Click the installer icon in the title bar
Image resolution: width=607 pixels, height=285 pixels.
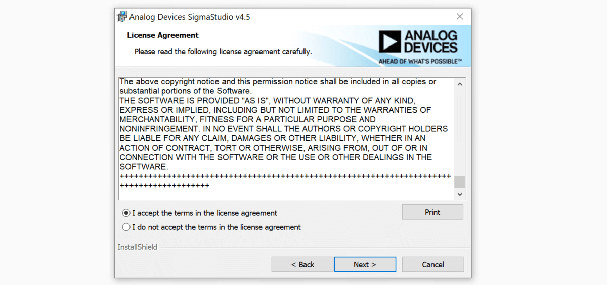click(121, 17)
